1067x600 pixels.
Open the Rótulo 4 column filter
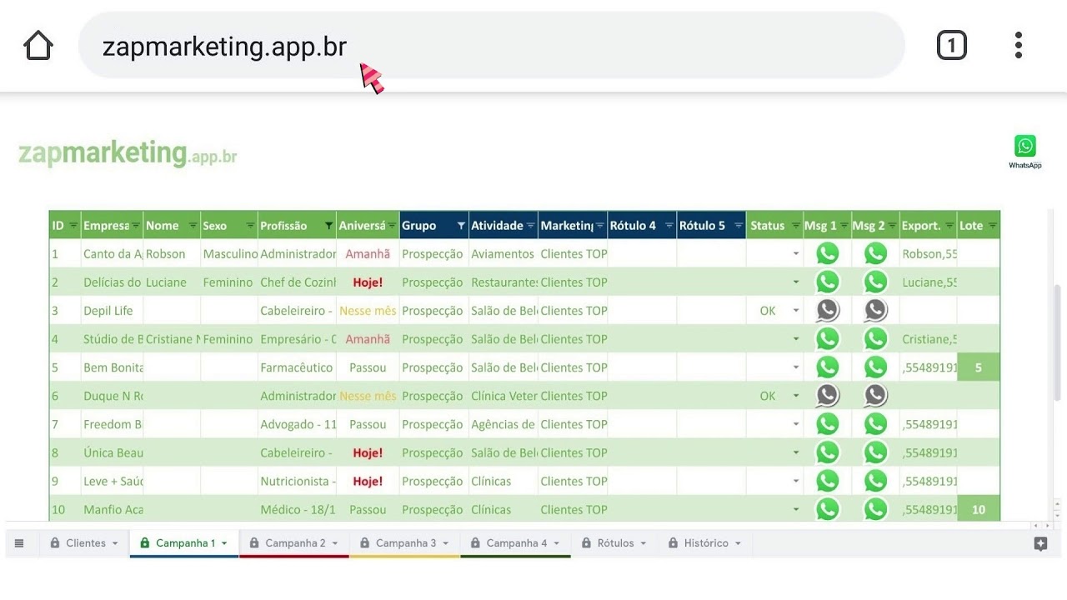[669, 226]
